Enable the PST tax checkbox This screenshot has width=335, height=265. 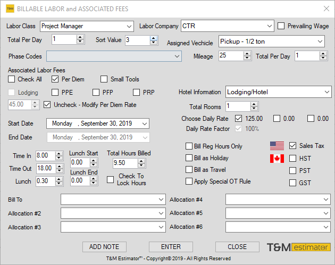point(292,171)
